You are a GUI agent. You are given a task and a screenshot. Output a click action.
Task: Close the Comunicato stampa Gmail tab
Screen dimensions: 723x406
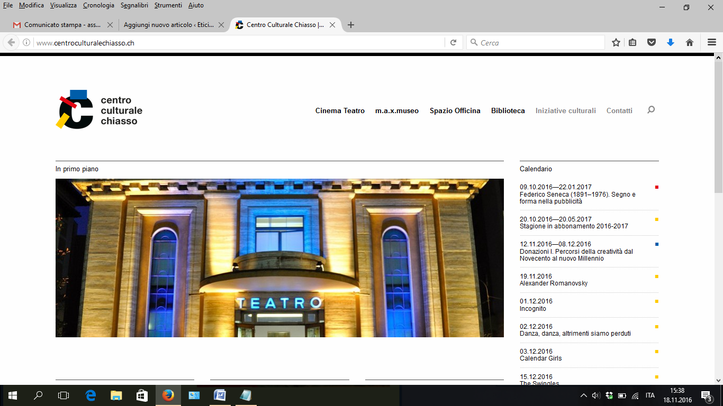110,25
